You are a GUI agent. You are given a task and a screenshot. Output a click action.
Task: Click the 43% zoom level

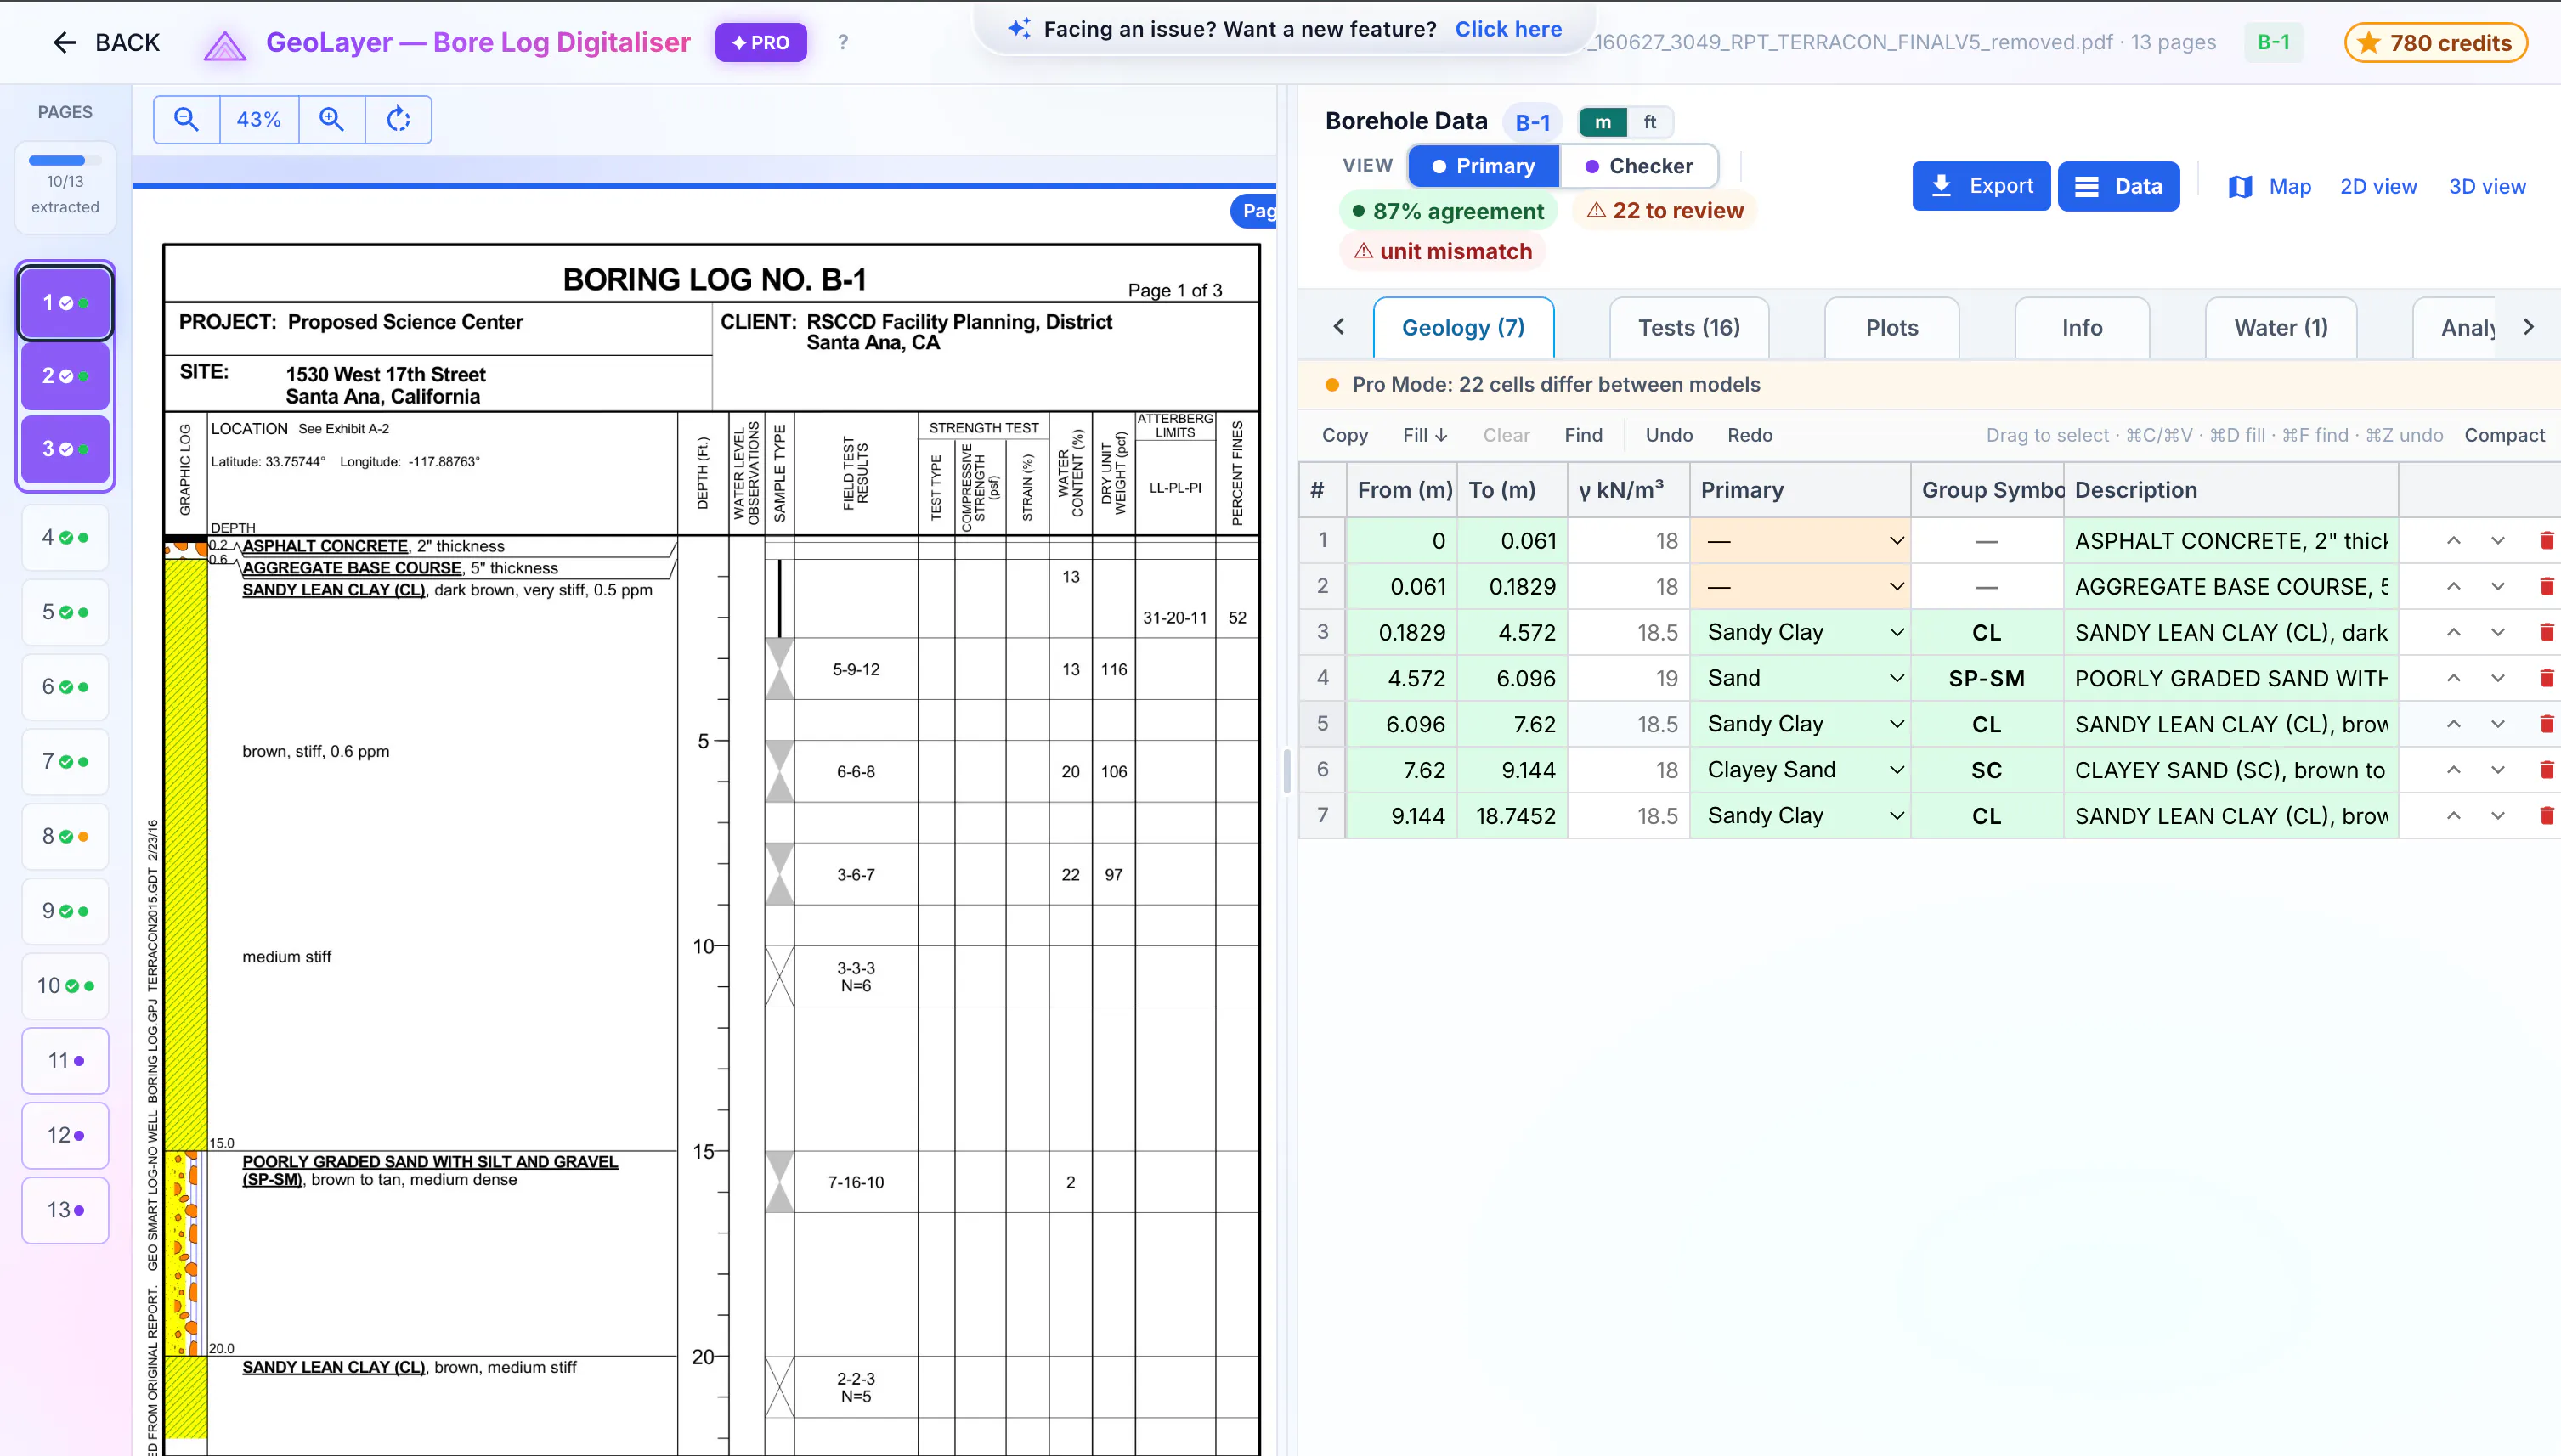[x=258, y=119]
